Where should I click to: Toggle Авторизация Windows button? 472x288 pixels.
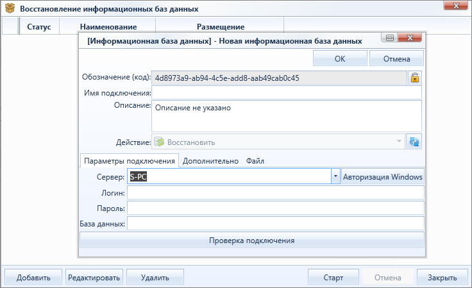coord(383,176)
